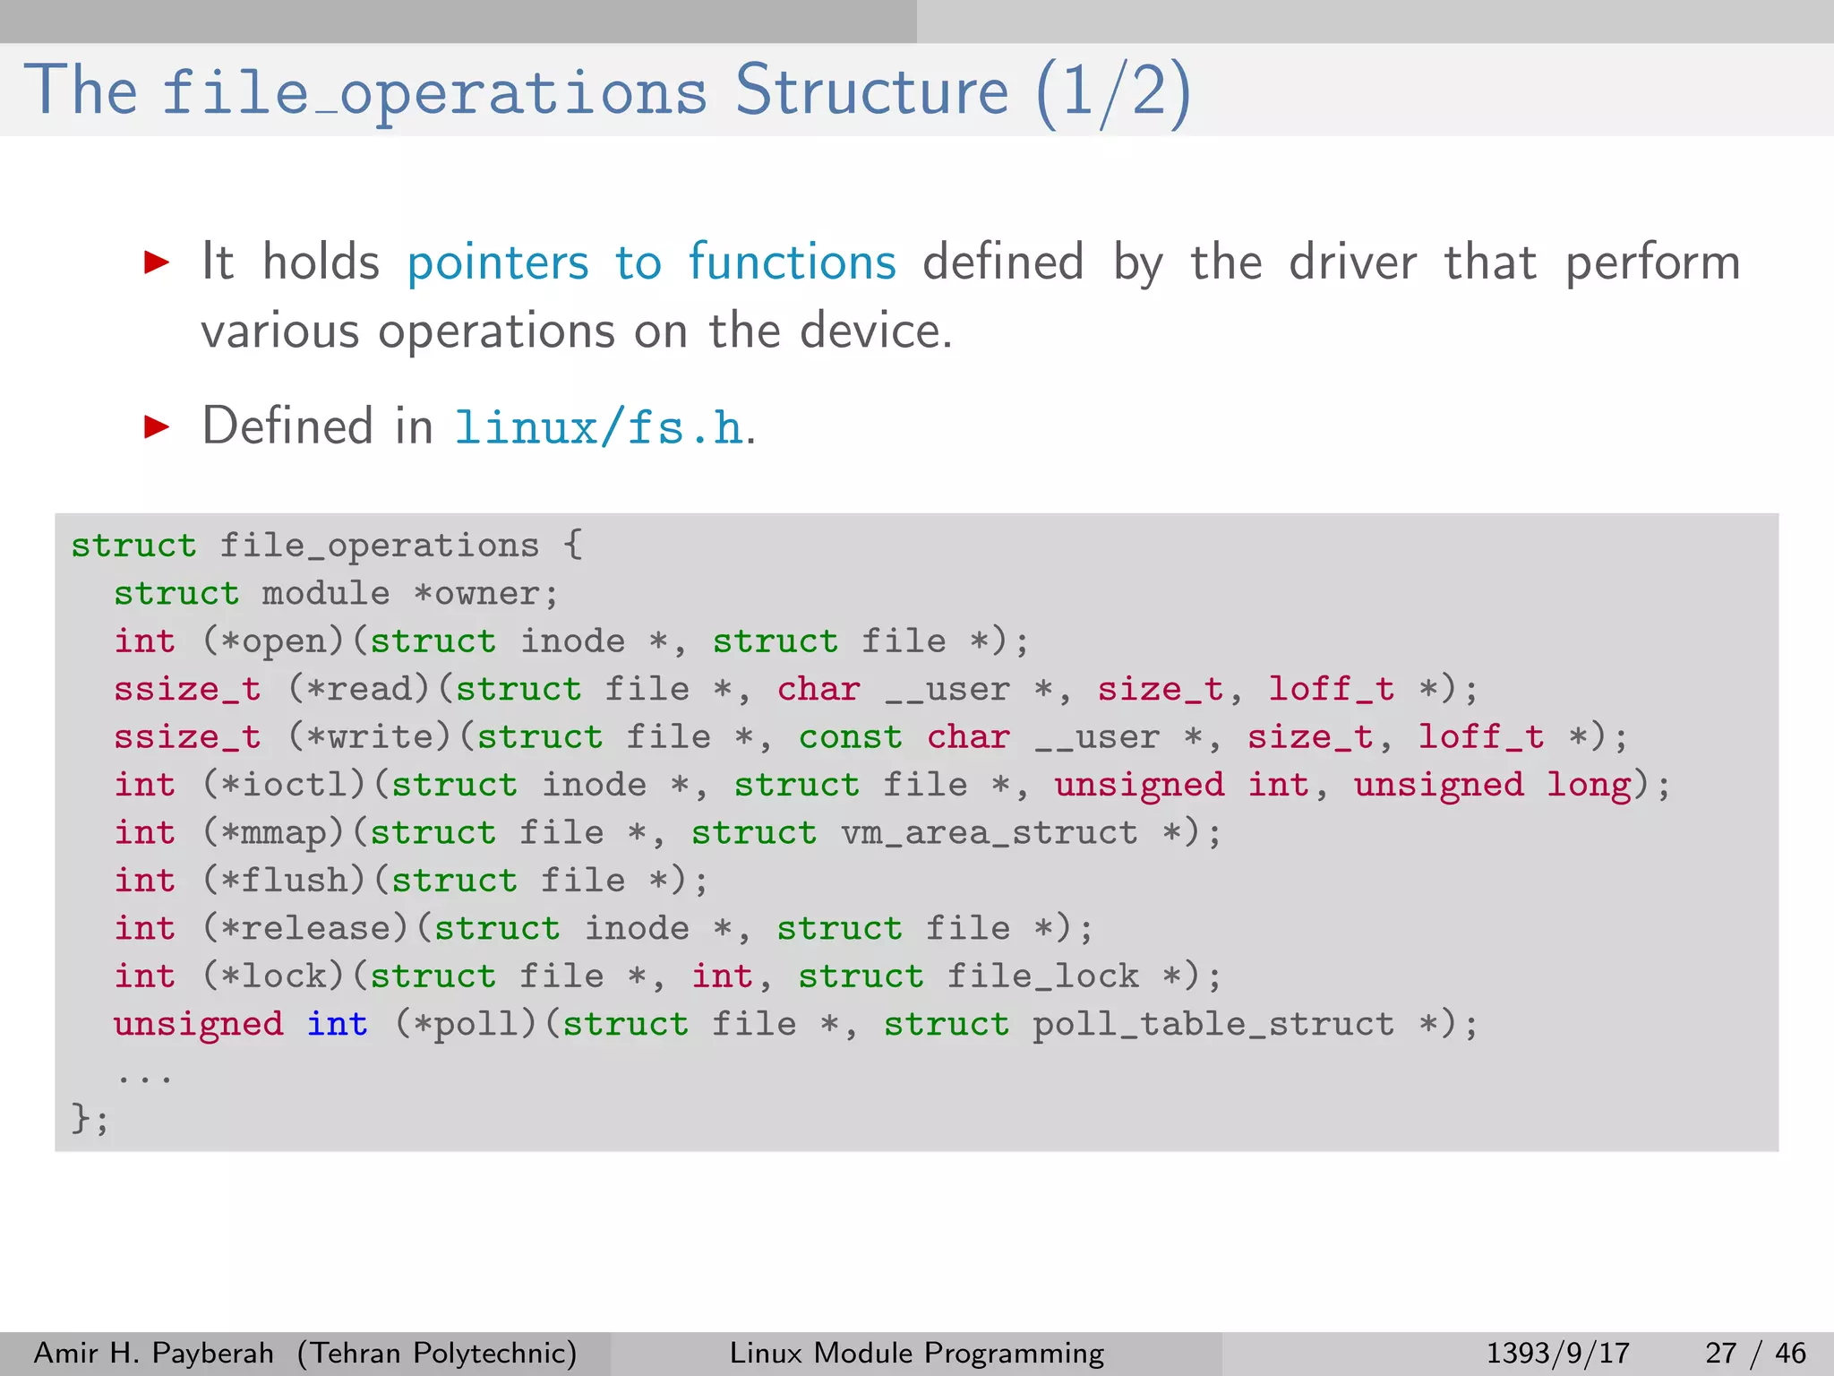Click the '(*ioctl)' function pointer line
Screen dimensions: 1834x1376
pos(892,785)
